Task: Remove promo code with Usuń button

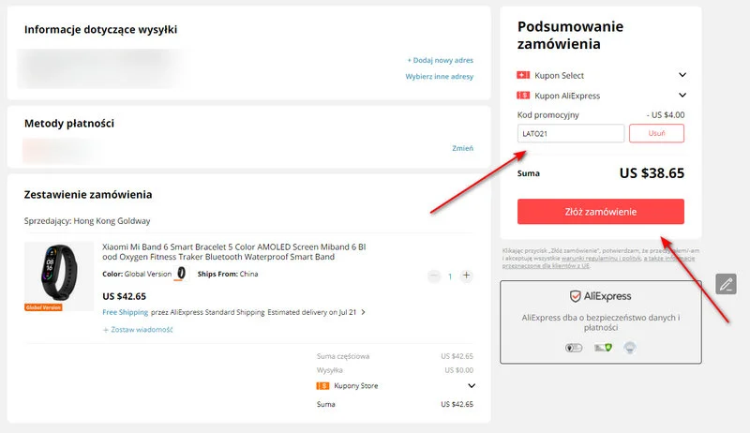Action: 656,134
